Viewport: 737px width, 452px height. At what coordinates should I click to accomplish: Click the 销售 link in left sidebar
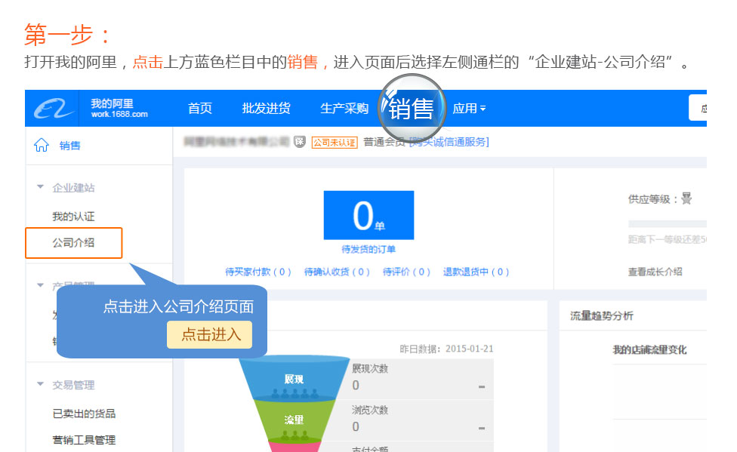coord(70,146)
